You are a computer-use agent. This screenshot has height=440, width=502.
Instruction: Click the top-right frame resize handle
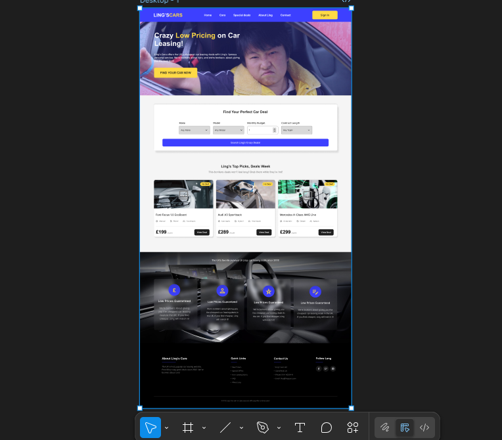click(x=352, y=8)
